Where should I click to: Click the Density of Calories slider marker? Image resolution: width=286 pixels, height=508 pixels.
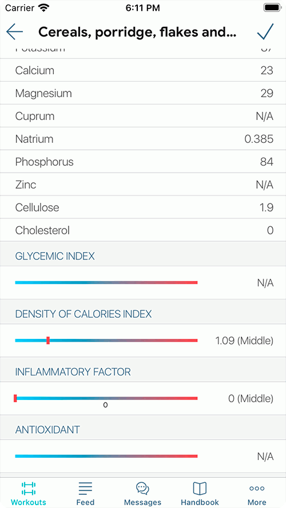(x=48, y=340)
